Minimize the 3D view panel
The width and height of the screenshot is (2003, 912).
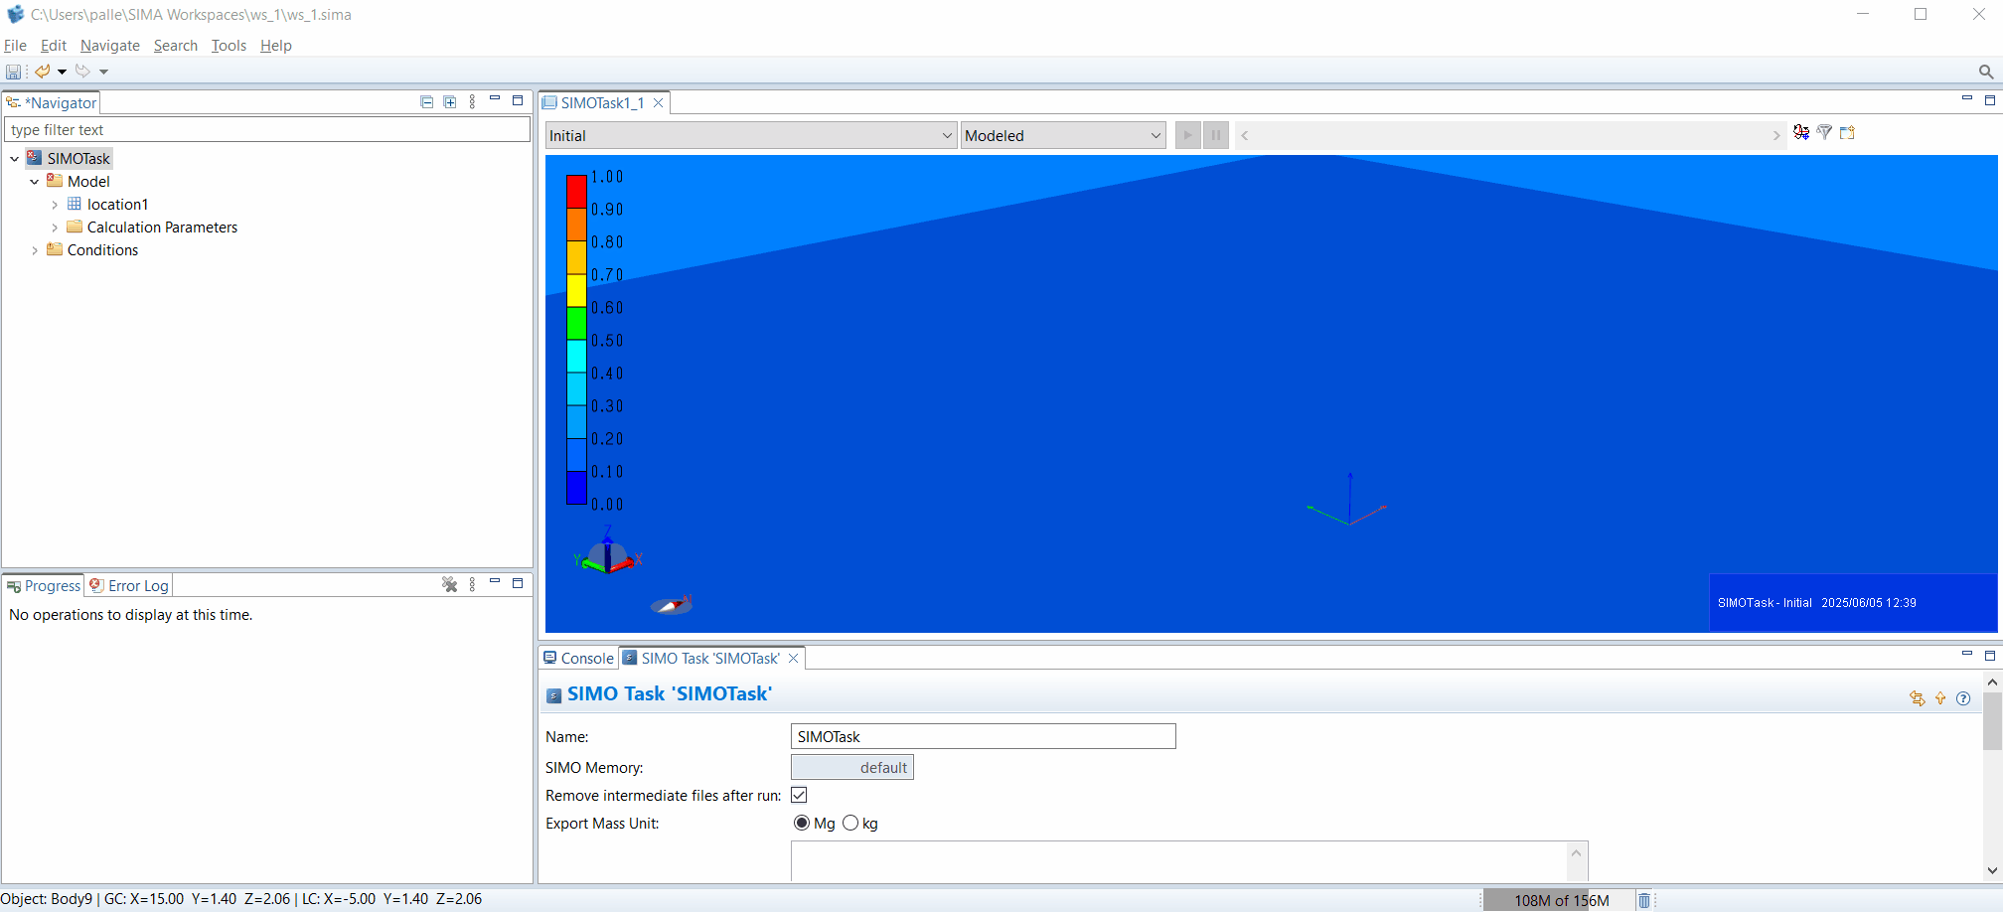[x=1967, y=98]
